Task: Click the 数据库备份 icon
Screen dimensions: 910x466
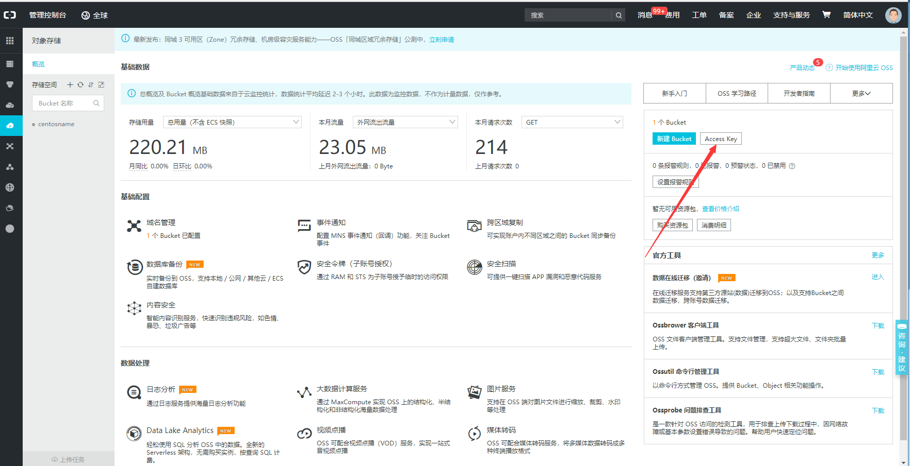Action: pyautogui.click(x=135, y=267)
